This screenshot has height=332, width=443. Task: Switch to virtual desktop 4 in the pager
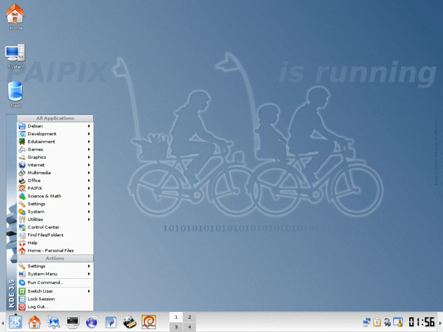click(189, 326)
